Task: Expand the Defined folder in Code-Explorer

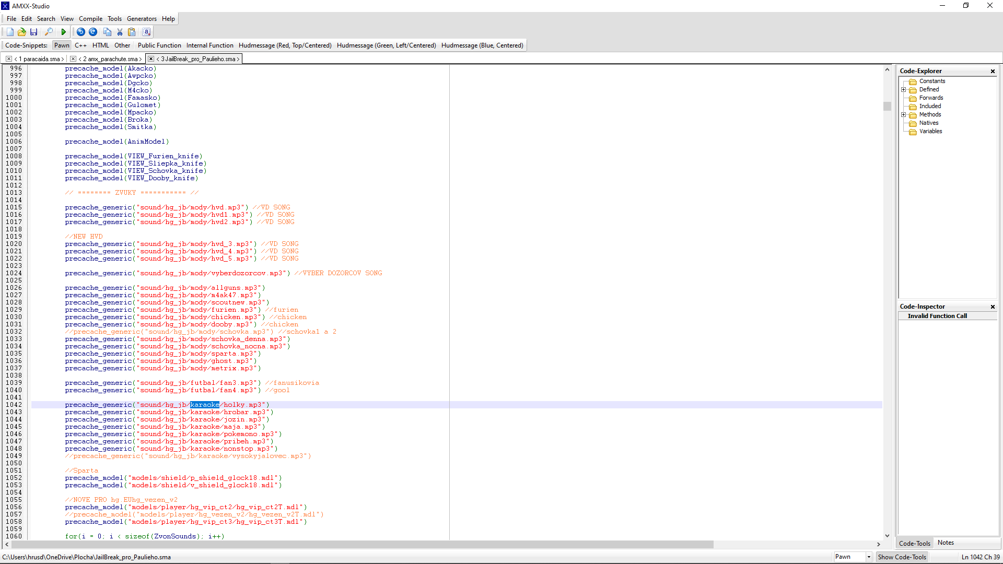Action: 903,89
